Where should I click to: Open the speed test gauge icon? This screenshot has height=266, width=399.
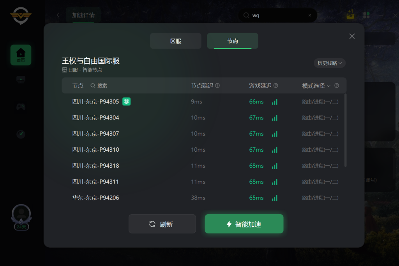click(21, 134)
